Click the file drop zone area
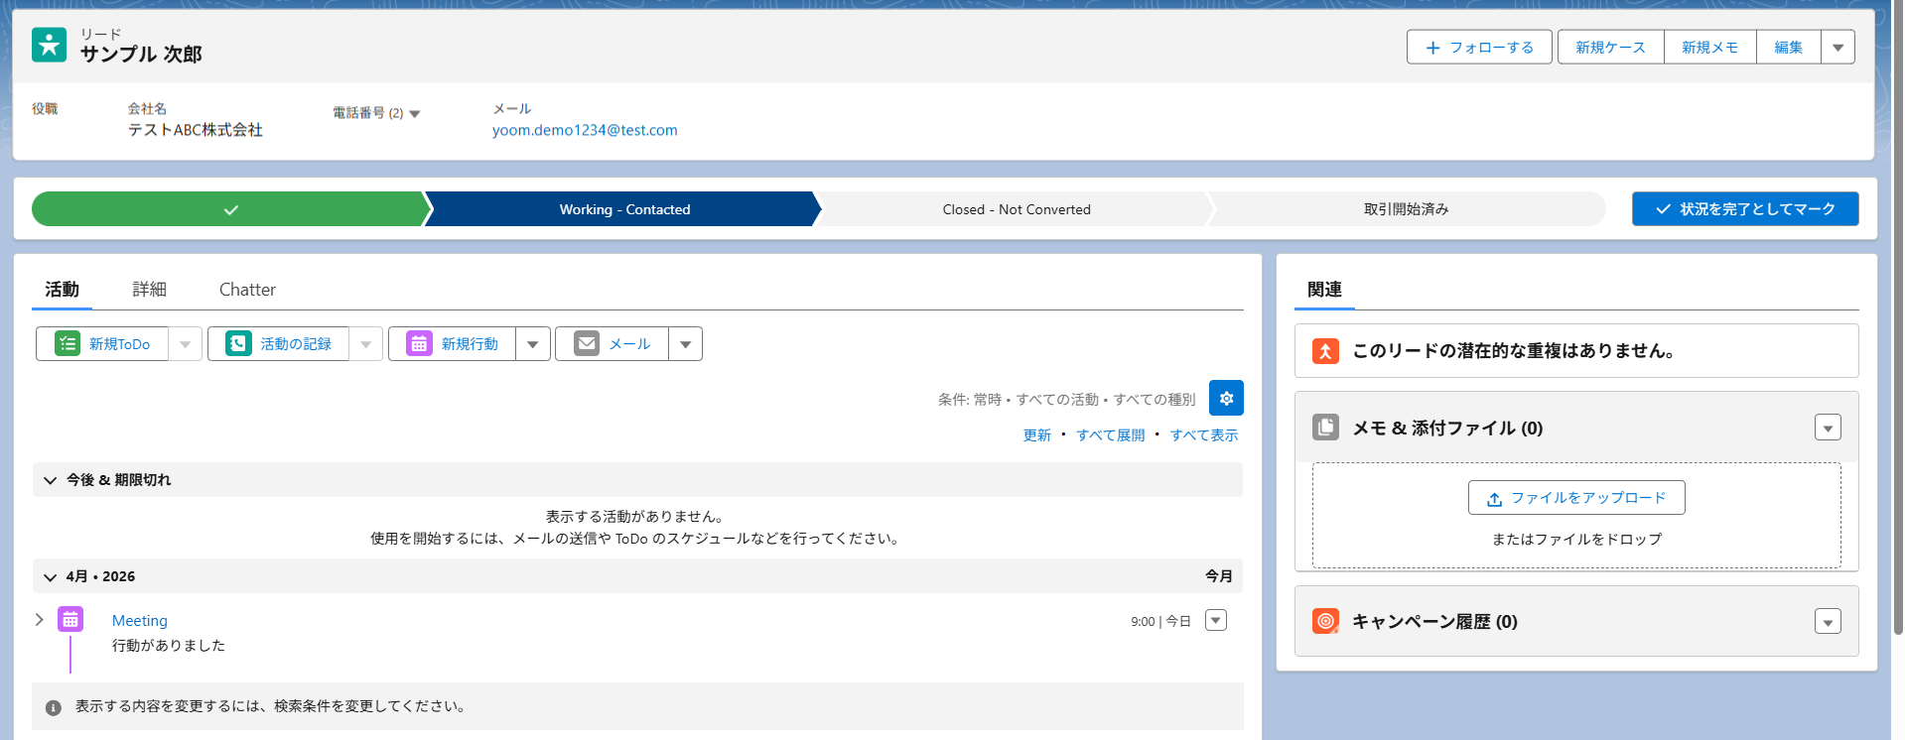The image size is (1905, 740). 1576,515
